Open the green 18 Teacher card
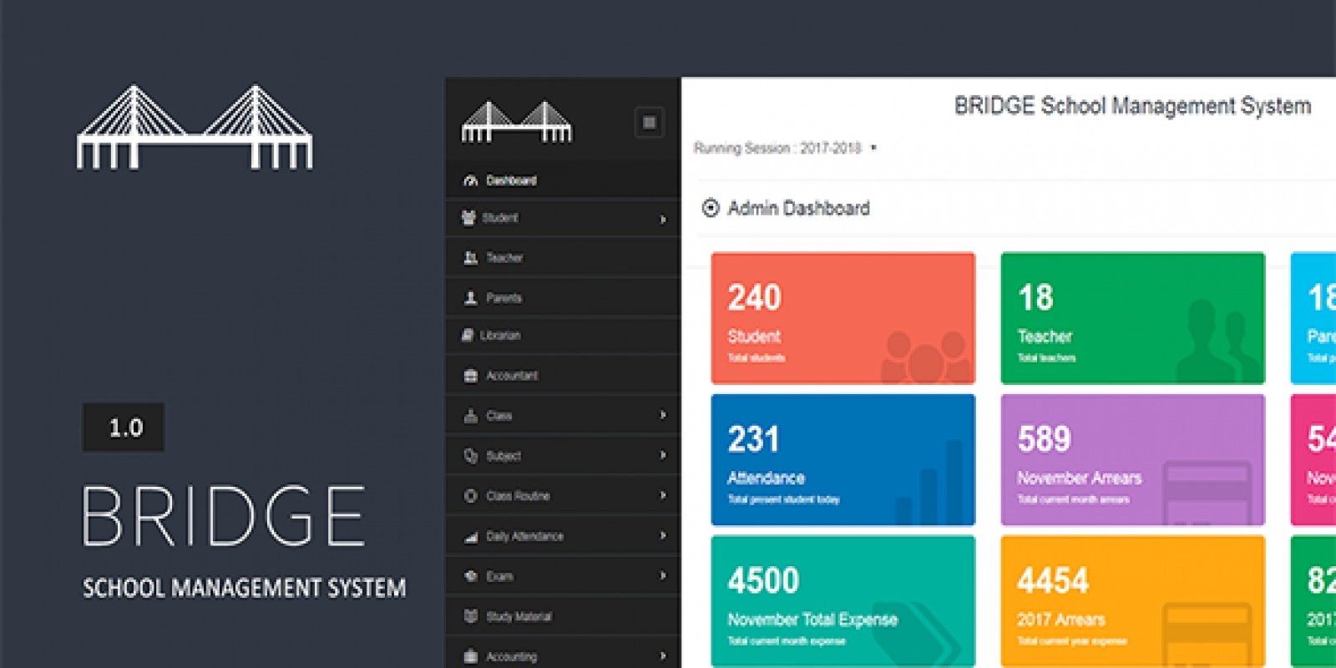The image size is (1336, 668). (1133, 318)
